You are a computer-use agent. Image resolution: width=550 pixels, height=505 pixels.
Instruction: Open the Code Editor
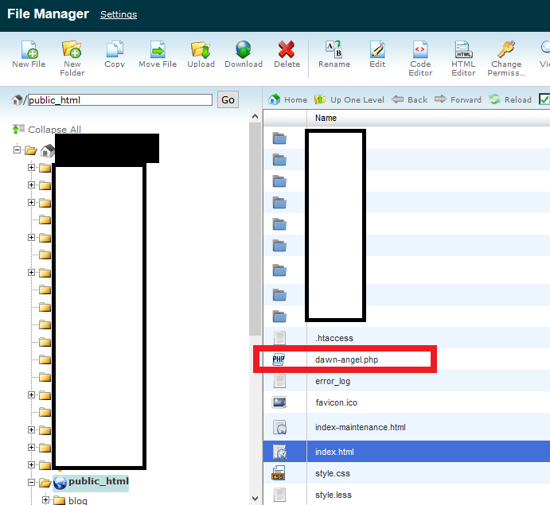pyautogui.click(x=420, y=49)
